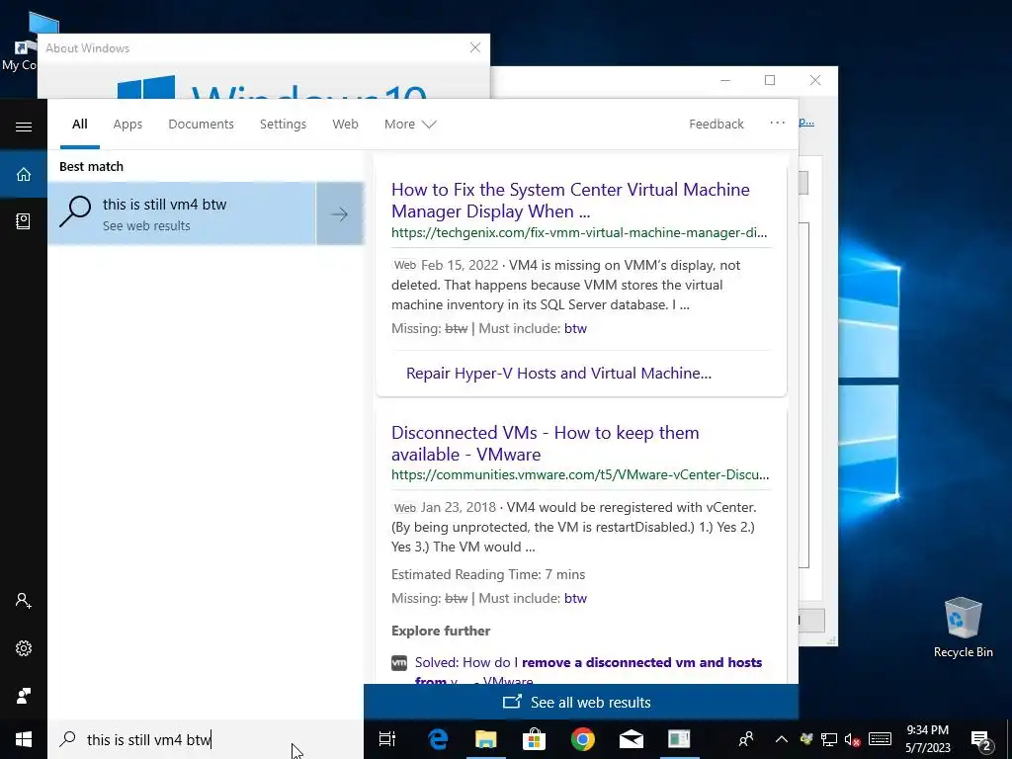Viewport: 1012px width, 759px height.
Task: Switch to the Web tab
Action: tap(345, 124)
